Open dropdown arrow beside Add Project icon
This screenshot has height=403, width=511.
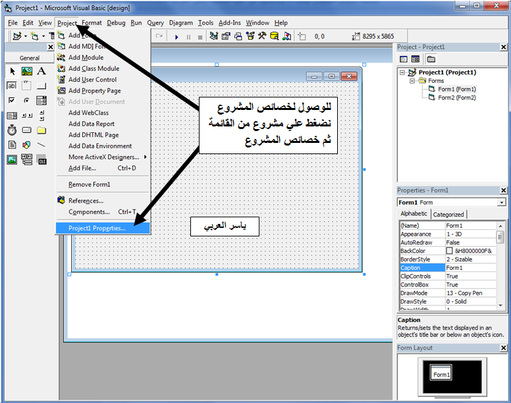pos(26,36)
